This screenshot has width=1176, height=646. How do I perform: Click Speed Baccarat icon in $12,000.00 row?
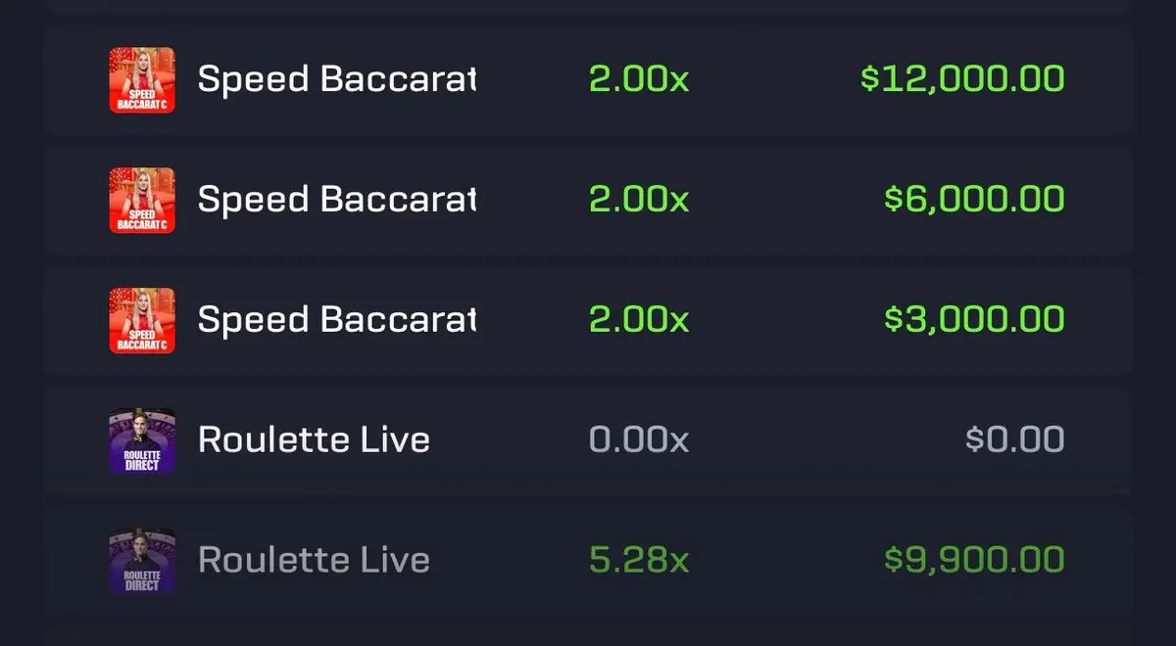tap(142, 79)
